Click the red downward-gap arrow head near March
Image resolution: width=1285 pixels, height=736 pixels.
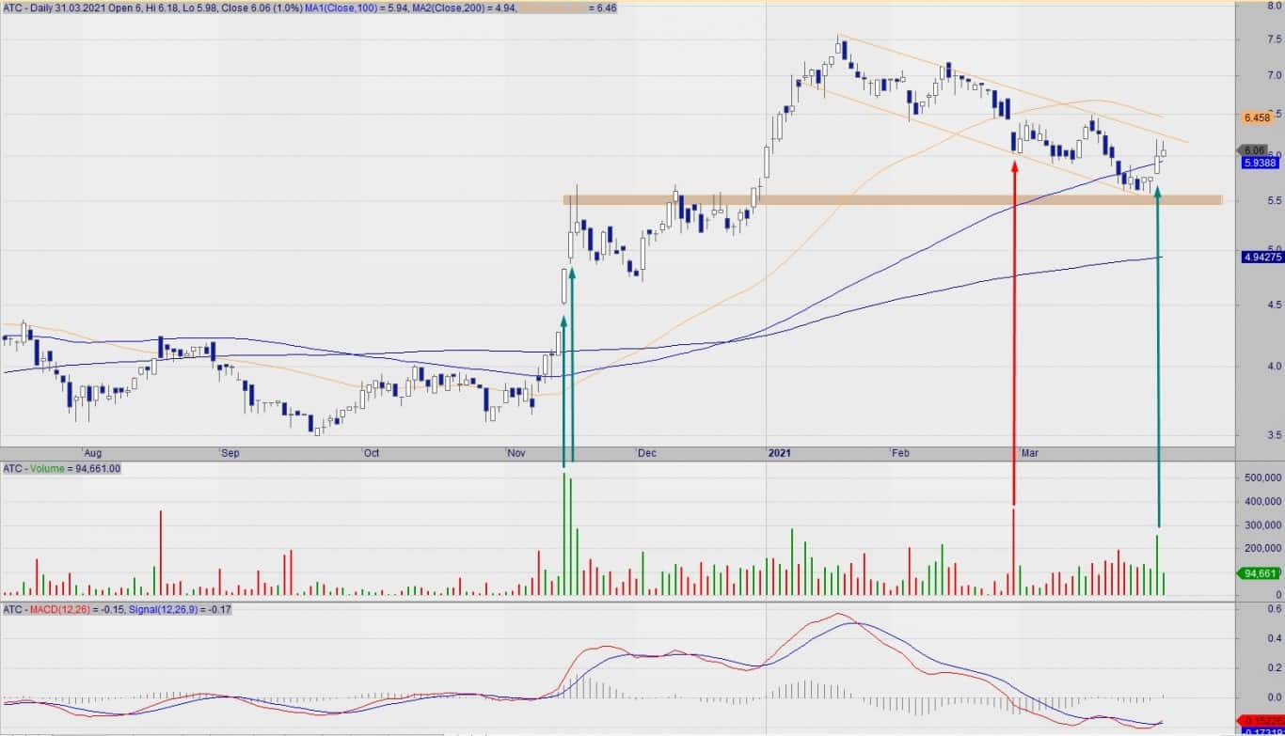1014,167
